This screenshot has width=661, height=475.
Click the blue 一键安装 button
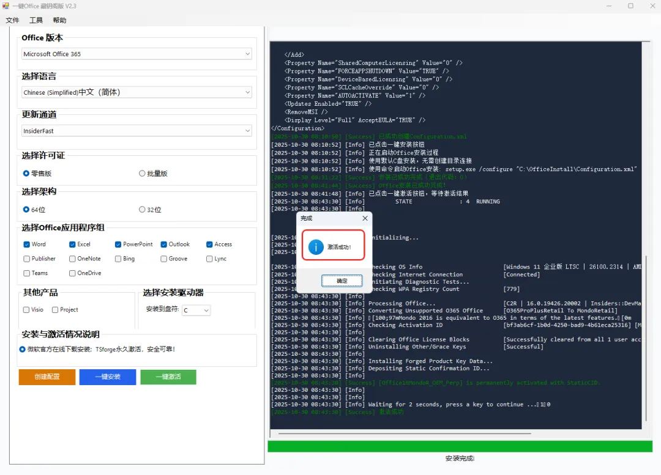(108, 377)
